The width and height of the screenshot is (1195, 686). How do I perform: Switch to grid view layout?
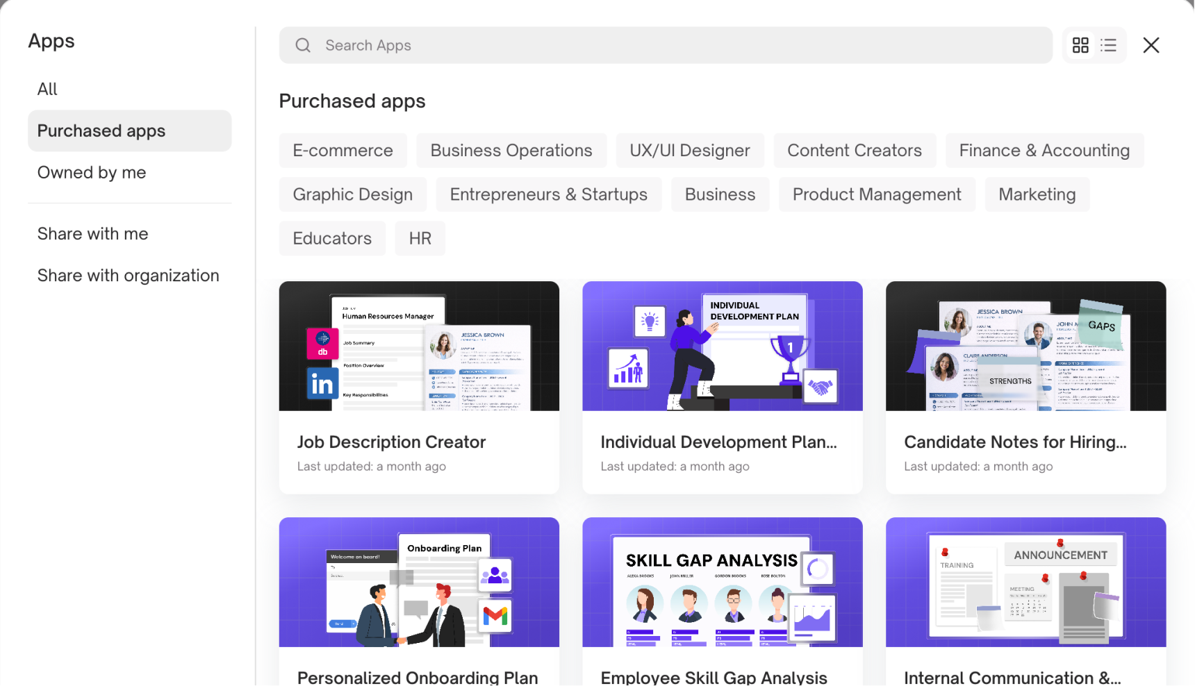[x=1080, y=45]
